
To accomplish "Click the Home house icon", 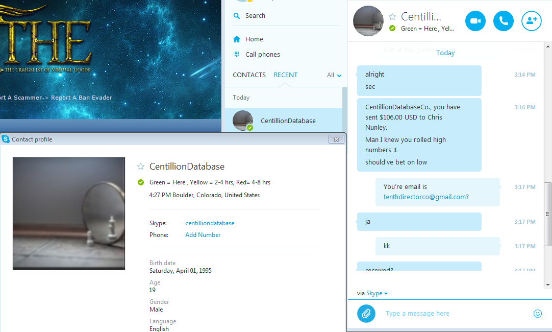I will point(237,39).
